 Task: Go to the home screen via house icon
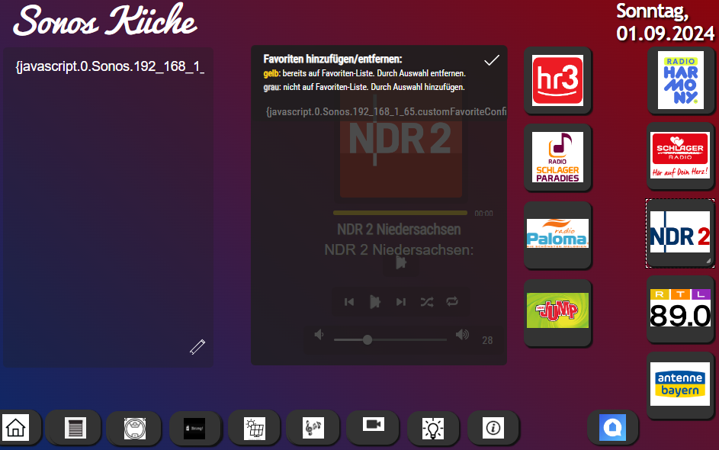coord(16,428)
